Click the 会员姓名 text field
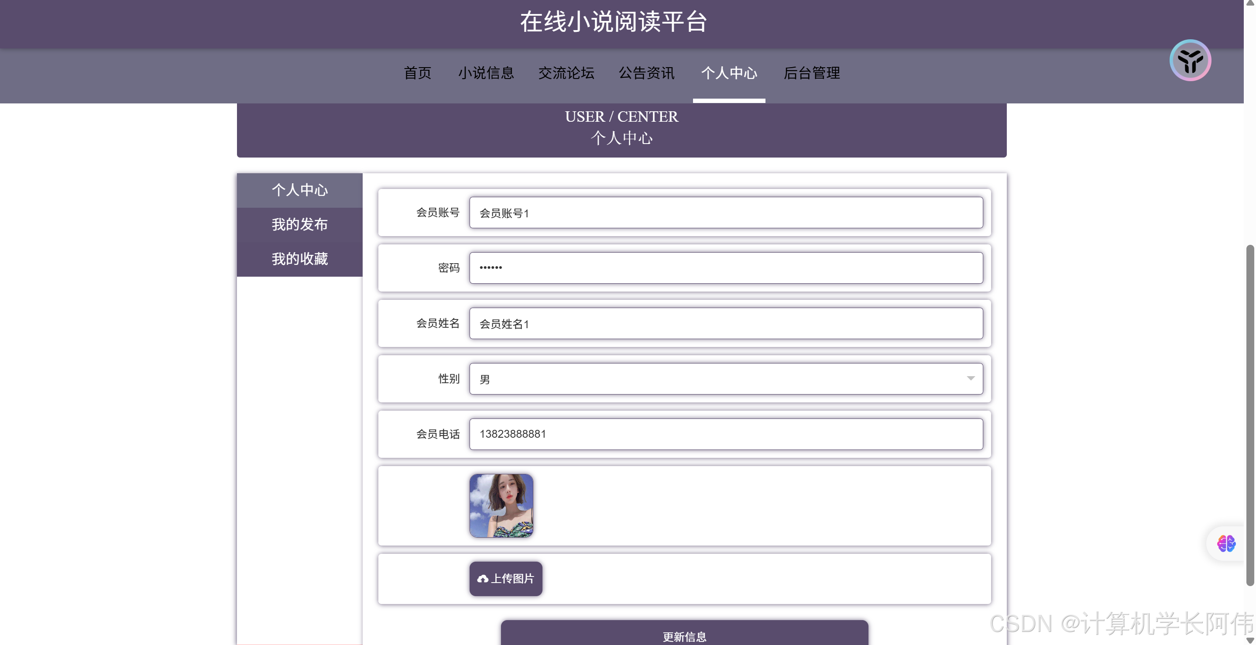Image resolution: width=1256 pixels, height=645 pixels. [725, 323]
